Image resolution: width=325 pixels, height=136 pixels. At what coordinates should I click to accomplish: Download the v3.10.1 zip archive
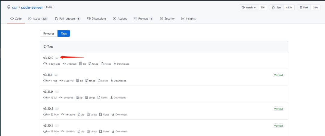pos(81,131)
